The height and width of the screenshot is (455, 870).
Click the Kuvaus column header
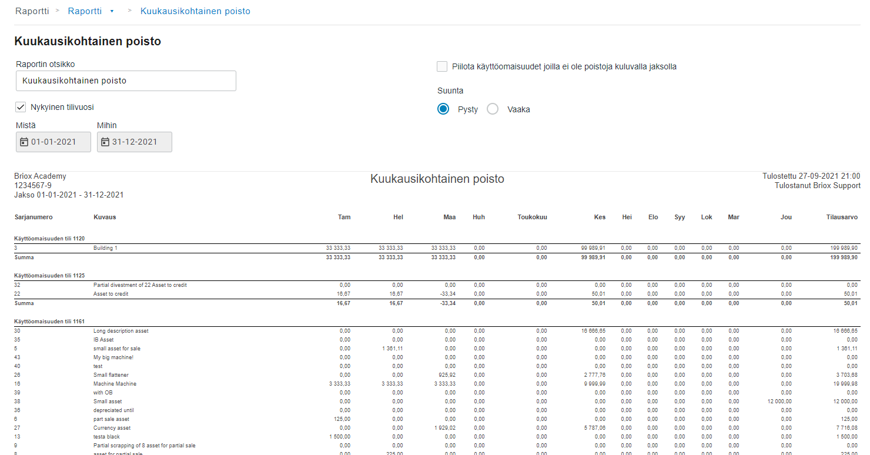105,217
